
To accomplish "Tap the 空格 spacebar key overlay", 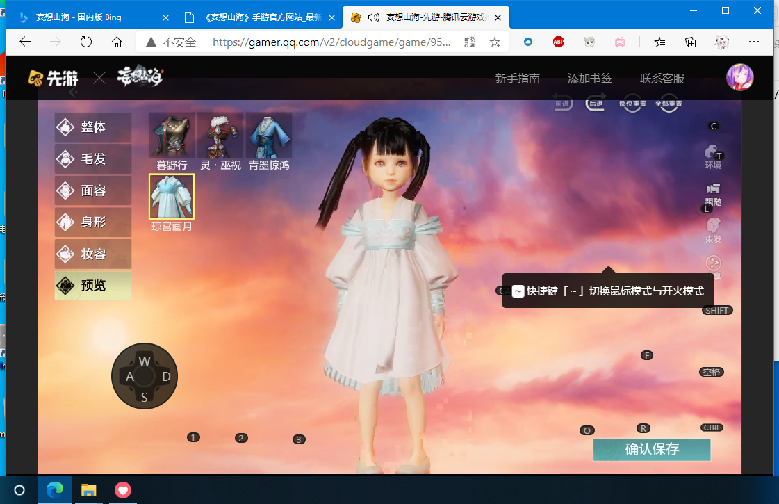I will point(712,373).
